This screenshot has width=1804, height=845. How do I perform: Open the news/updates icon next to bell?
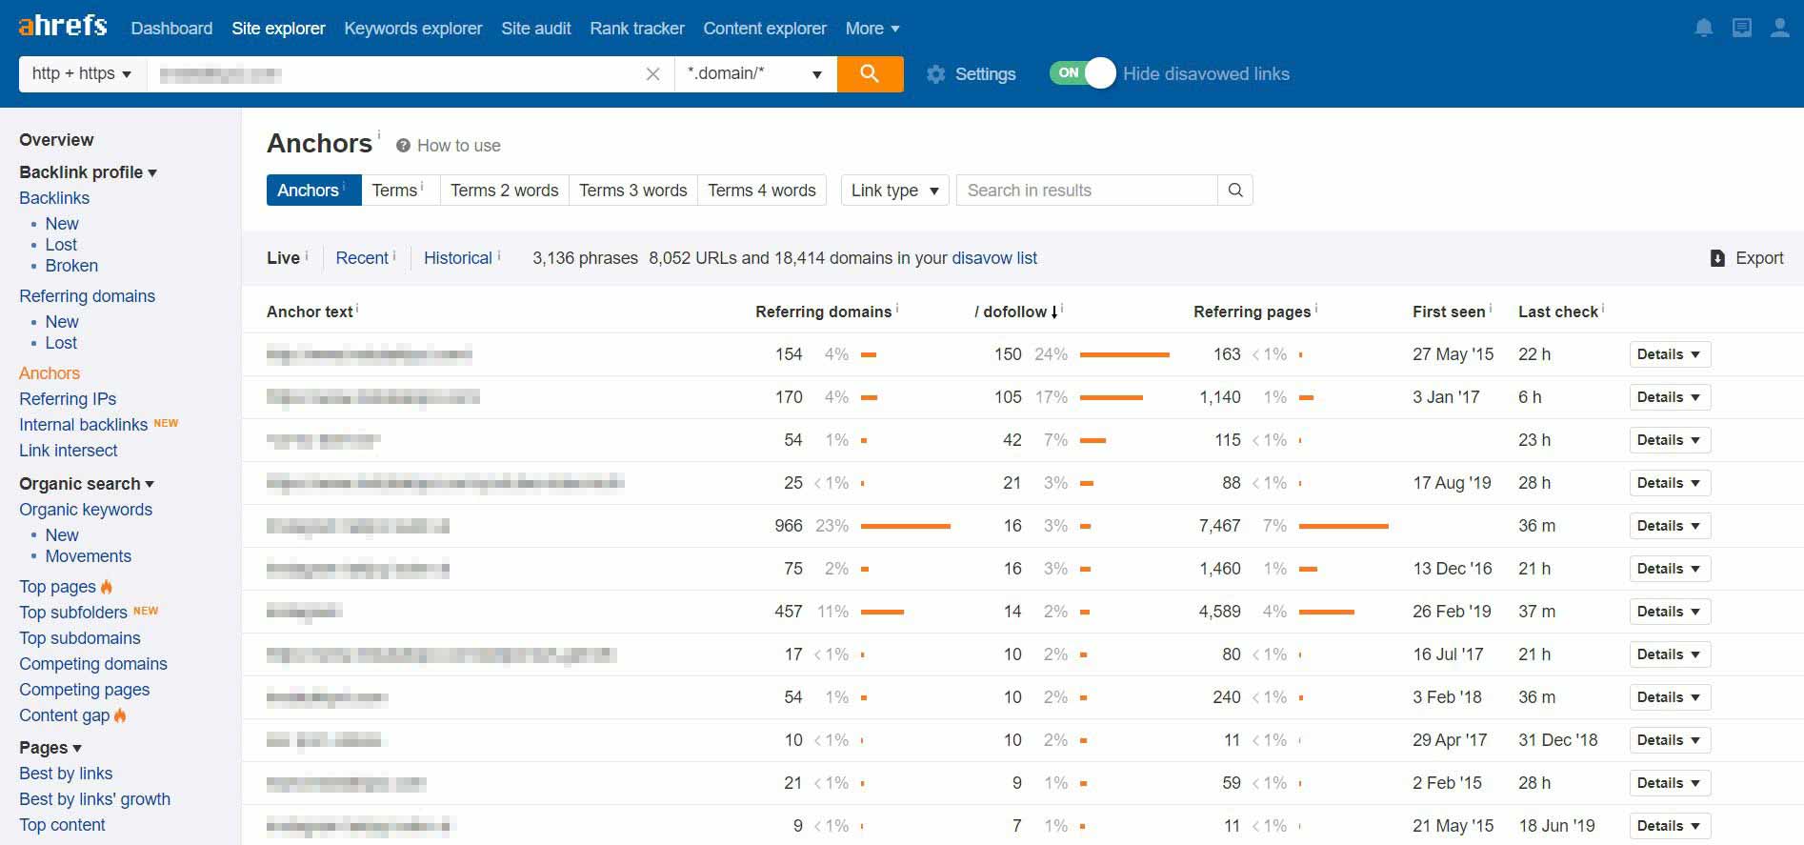coord(1742,28)
